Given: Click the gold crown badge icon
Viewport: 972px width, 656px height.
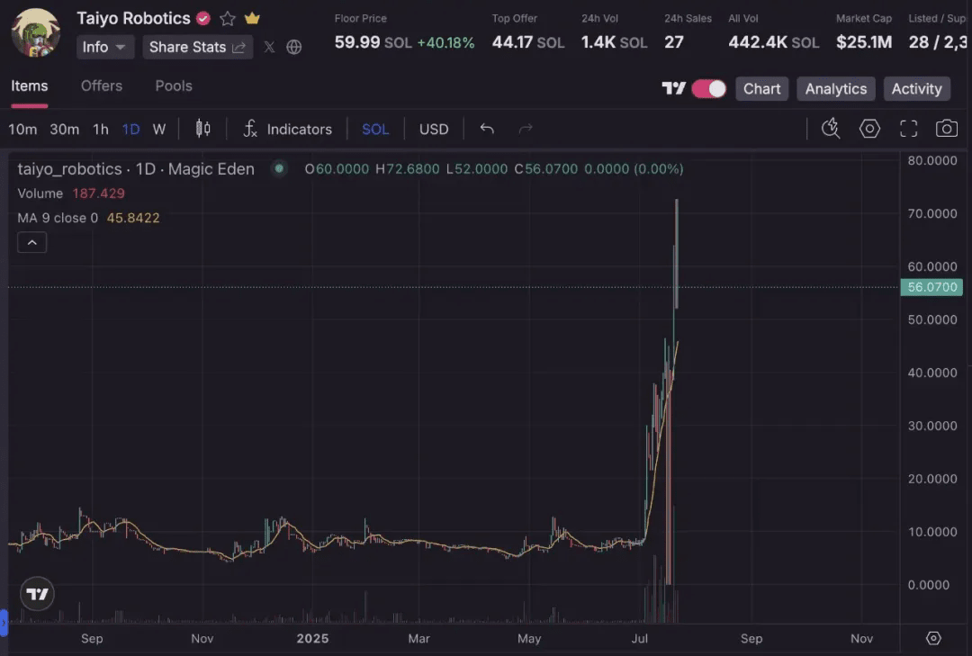Looking at the screenshot, I should (252, 18).
